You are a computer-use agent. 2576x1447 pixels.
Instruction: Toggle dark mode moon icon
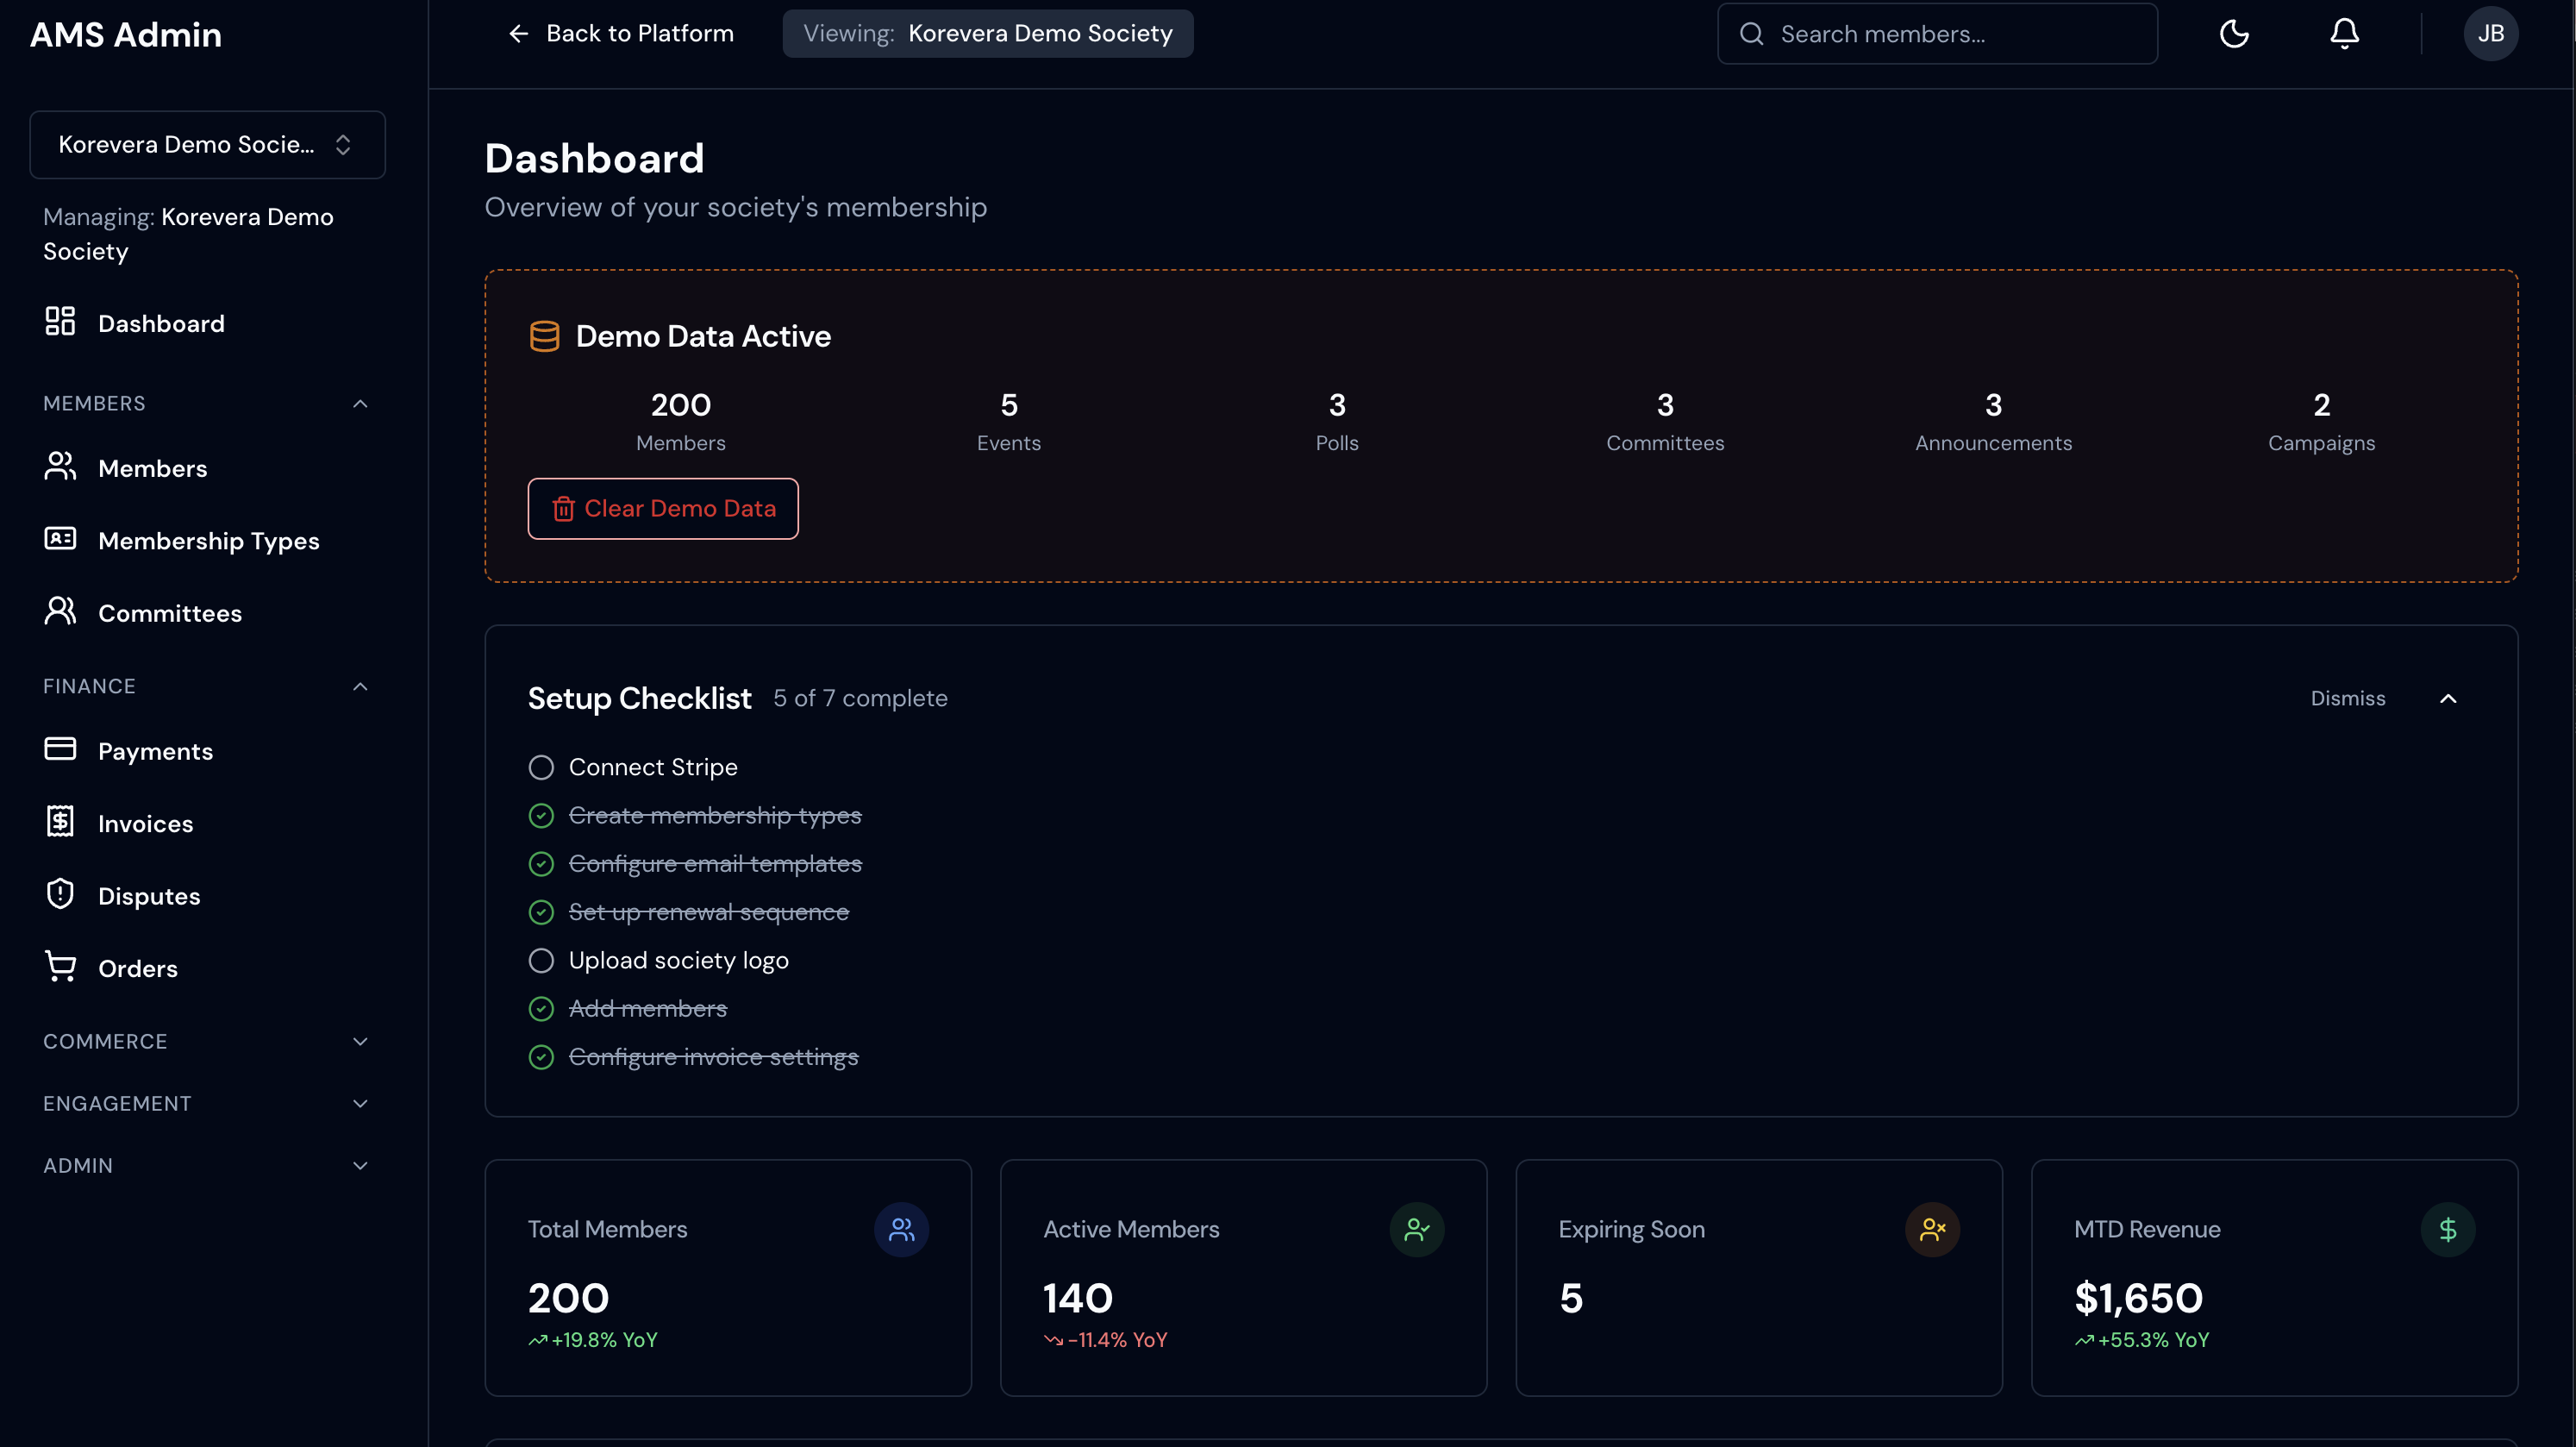coord(2234,34)
